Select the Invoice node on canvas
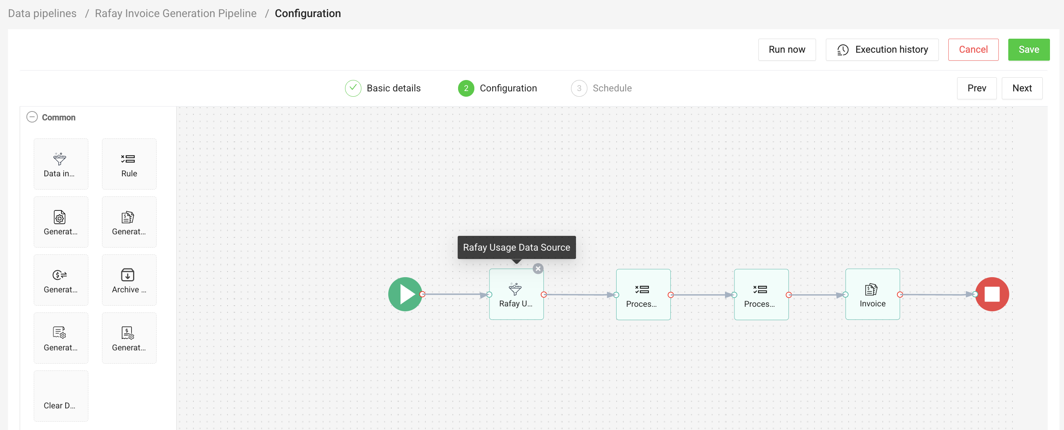The height and width of the screenshot is (430, 1064). click(x=872, y=294)
